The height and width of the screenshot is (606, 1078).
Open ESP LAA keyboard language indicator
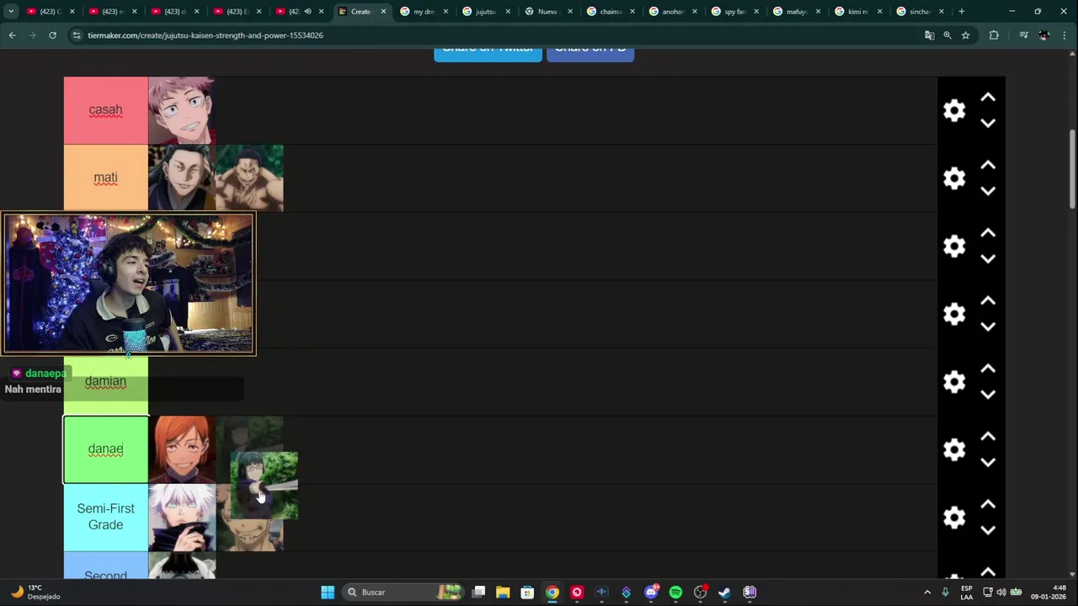coord(967,593)
